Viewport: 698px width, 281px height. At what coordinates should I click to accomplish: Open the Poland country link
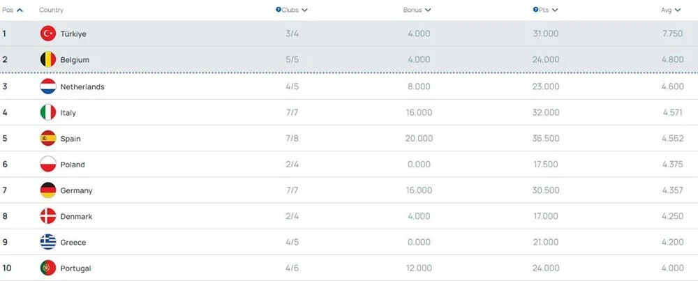[x=73, y=165]
